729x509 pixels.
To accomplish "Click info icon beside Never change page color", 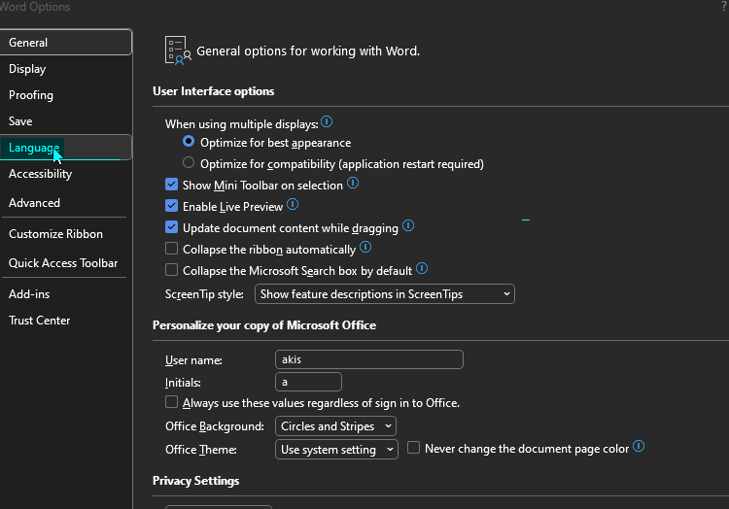I will [639, 446].
